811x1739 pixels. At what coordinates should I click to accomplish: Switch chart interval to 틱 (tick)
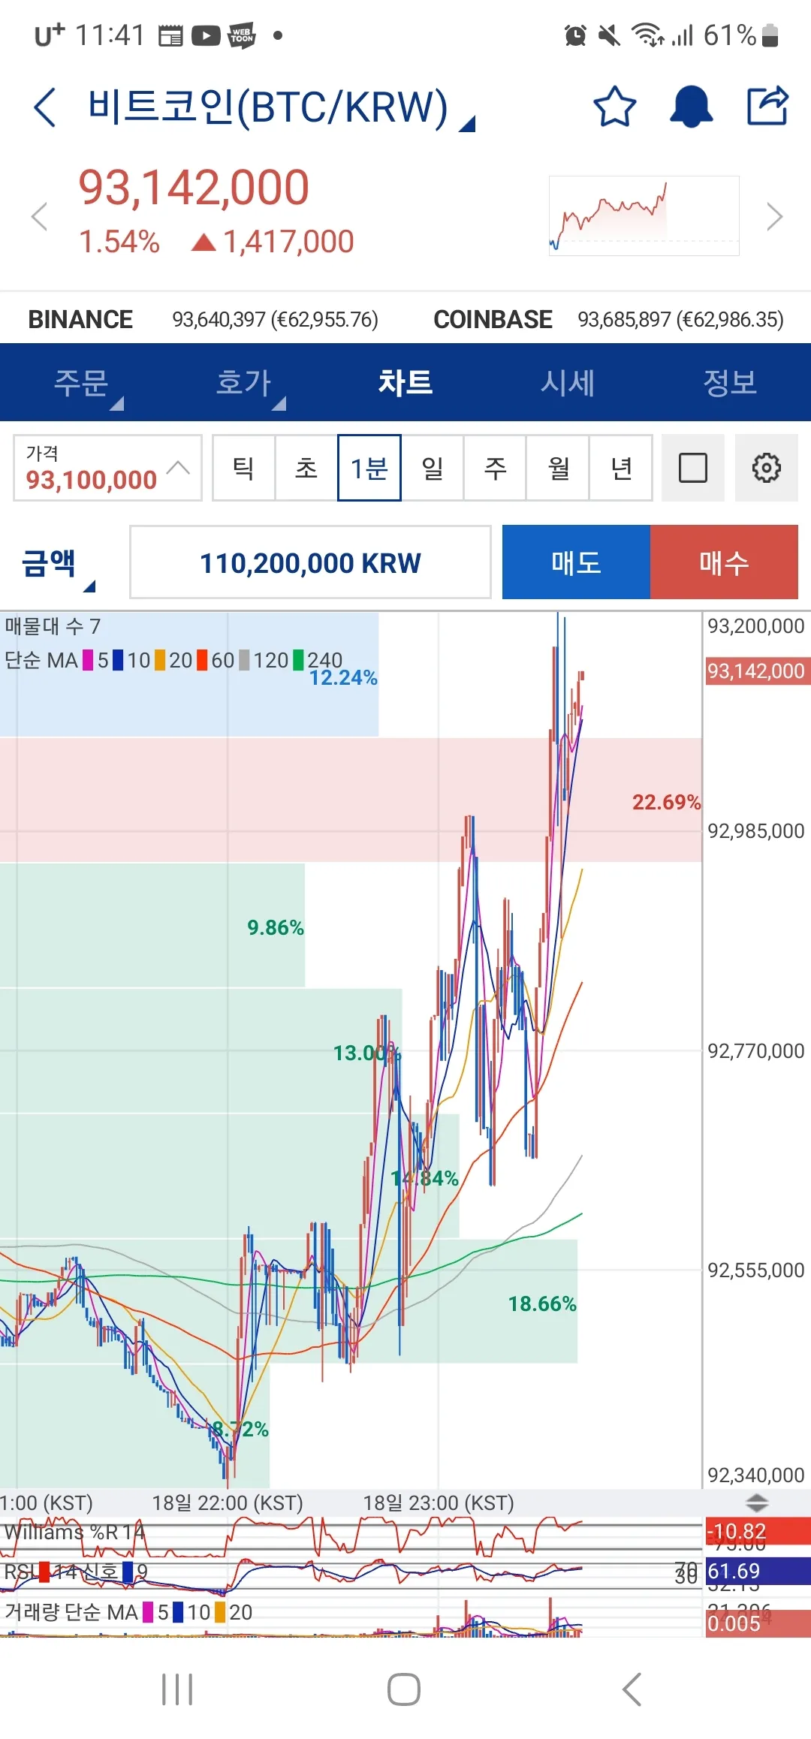tap(243, 468)
